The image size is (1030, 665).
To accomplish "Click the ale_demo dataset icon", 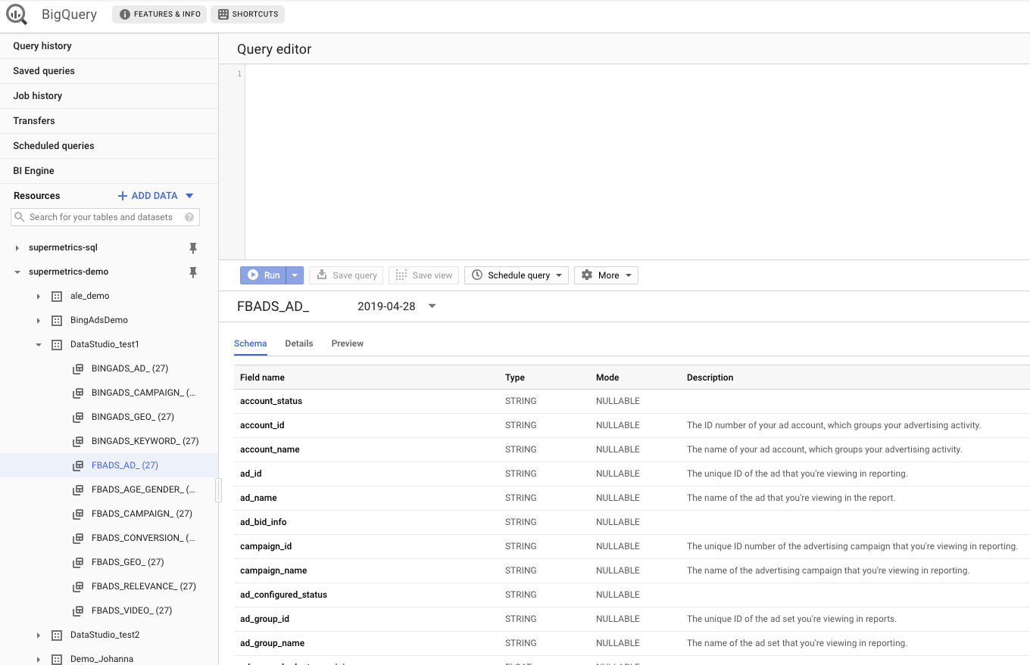I will coord(57,296).
